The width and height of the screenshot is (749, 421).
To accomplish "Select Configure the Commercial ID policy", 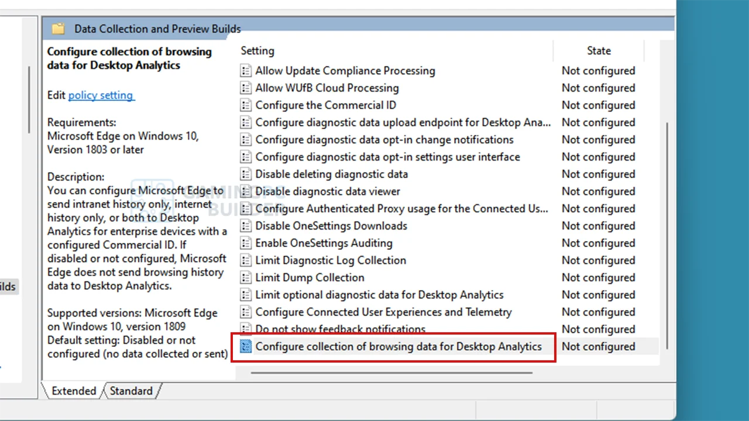I will tap(326, 105).
